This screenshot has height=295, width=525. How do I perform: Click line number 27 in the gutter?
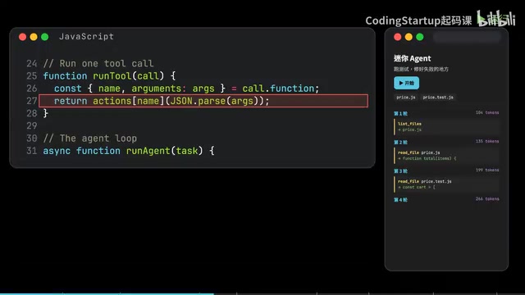pyautogui.click(x=31, y=101)
